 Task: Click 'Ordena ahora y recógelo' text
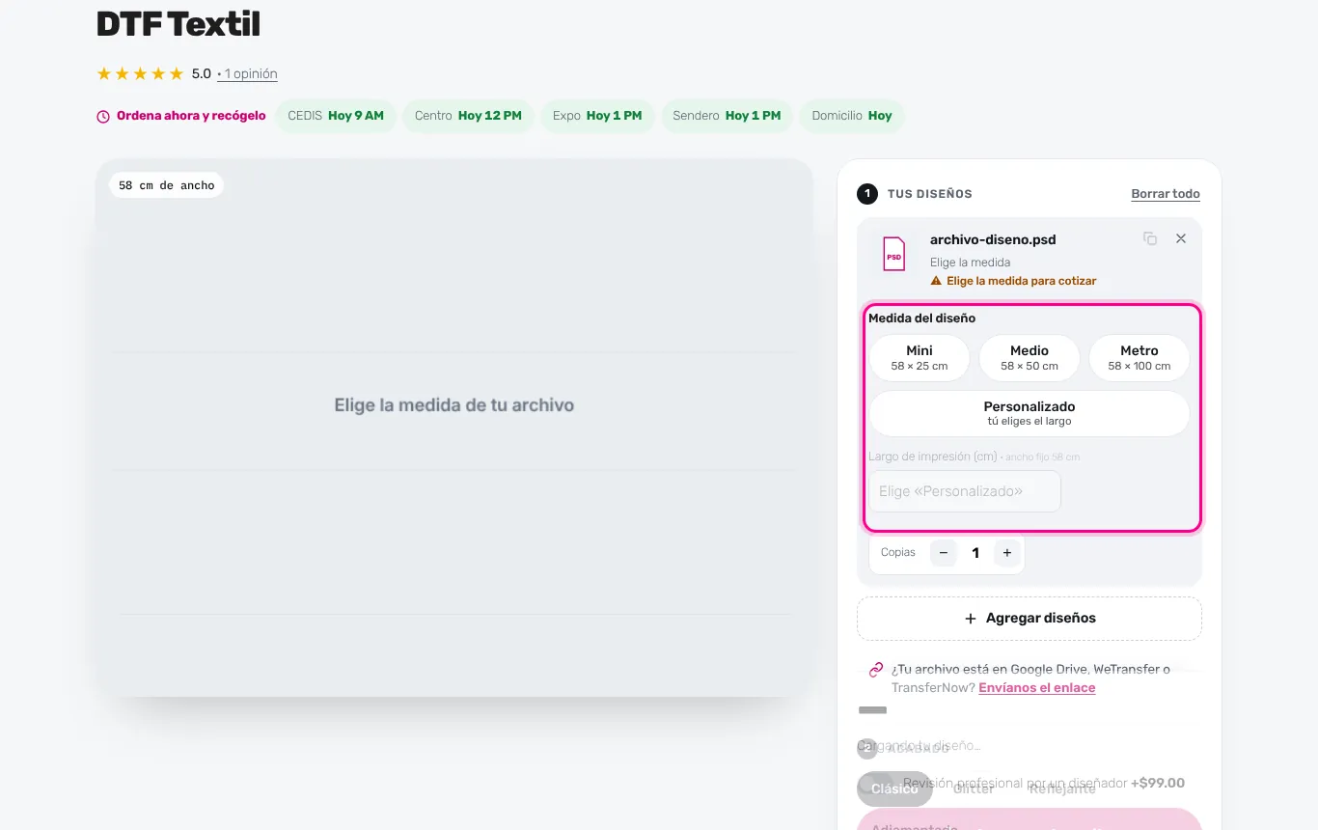point(191,116)
